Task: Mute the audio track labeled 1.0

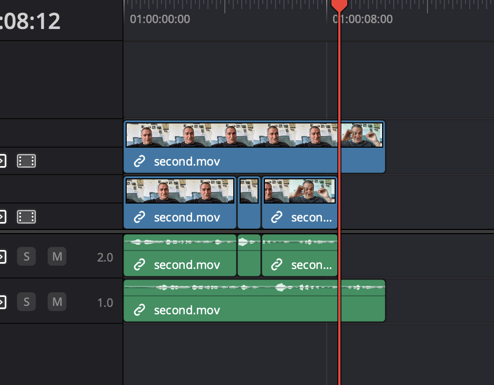Action: pyautogui.click(x=57, y=302)
